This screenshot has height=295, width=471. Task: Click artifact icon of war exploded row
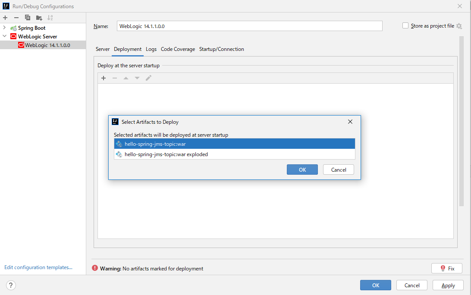(x=119, y=154)
